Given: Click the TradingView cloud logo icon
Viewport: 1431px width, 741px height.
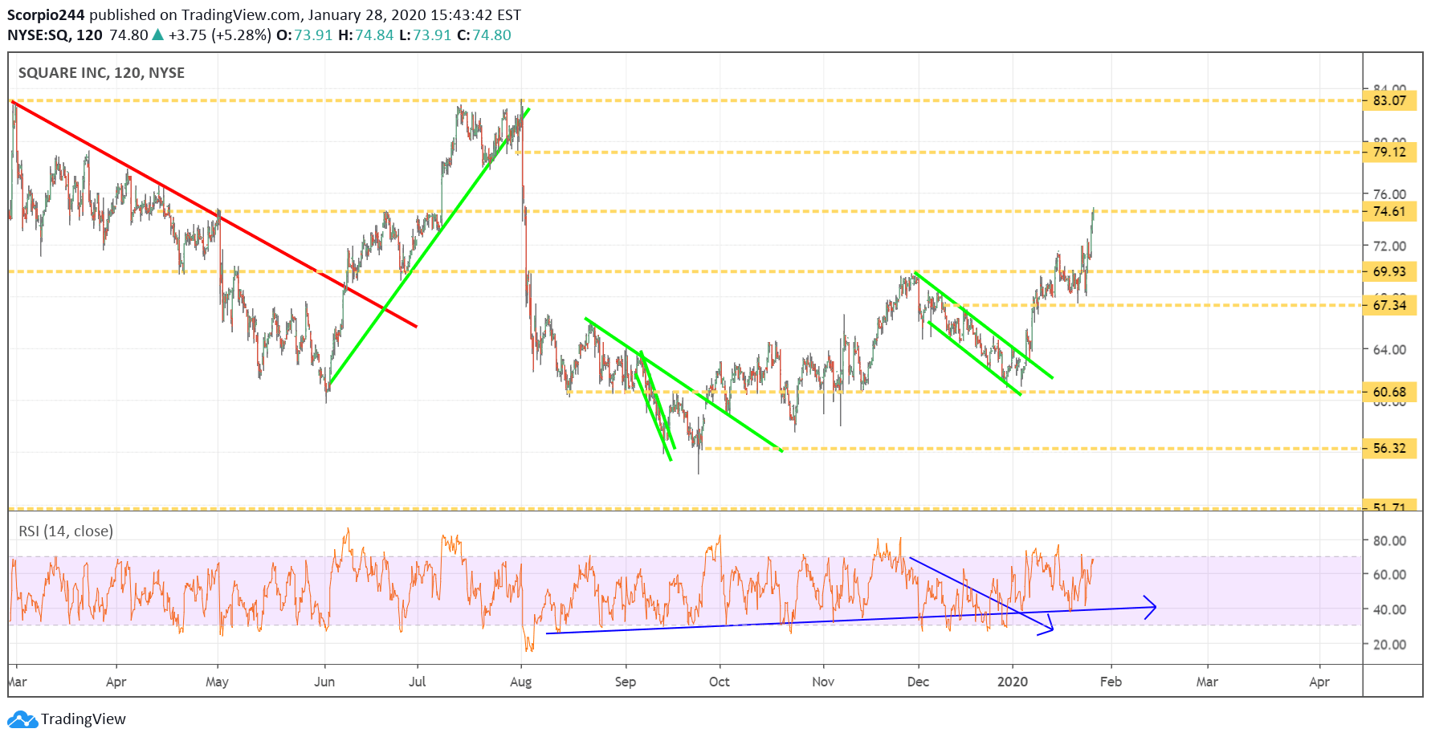Looking at the screenshot, I should coord(22,719).
